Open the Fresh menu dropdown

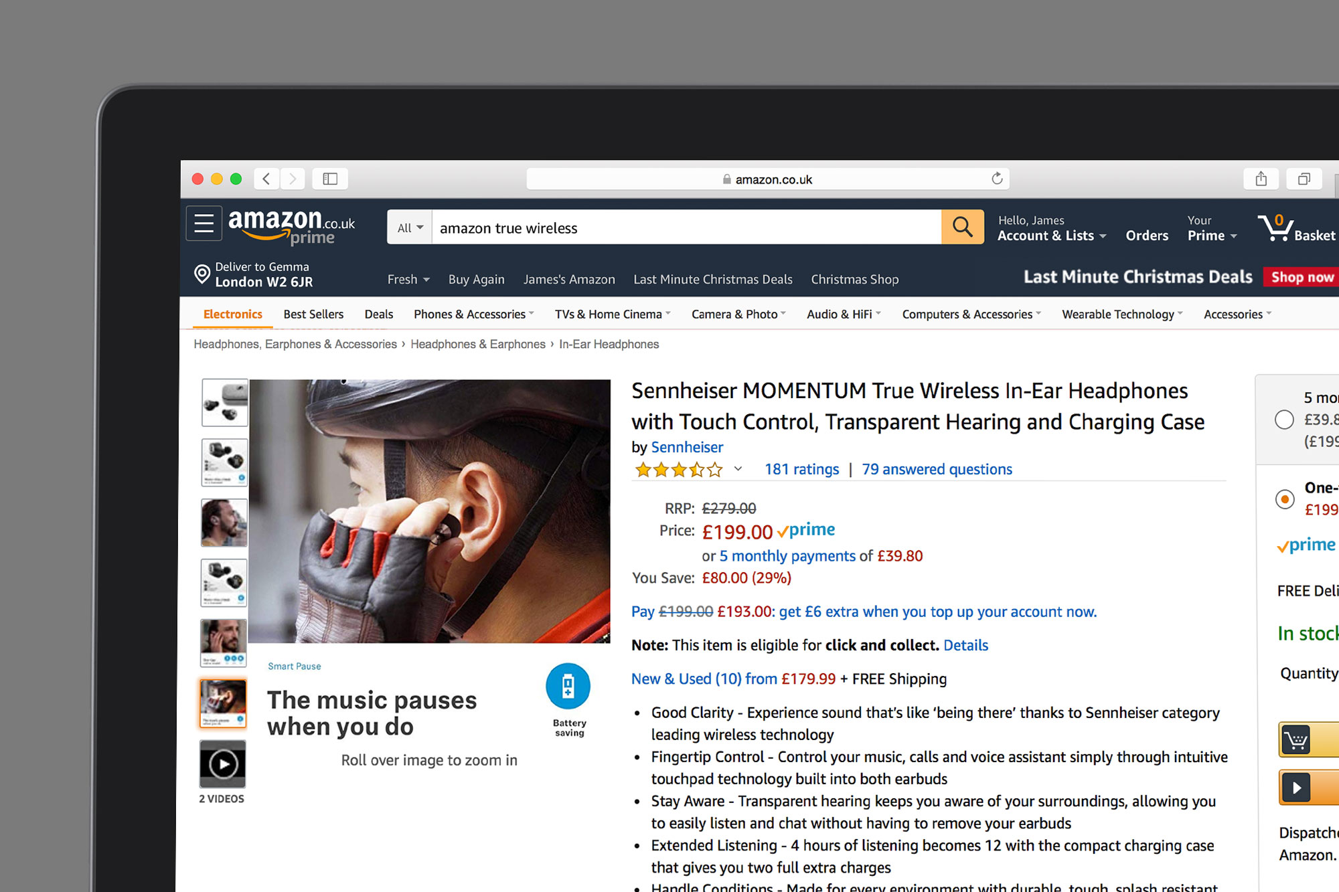(408, 280)
